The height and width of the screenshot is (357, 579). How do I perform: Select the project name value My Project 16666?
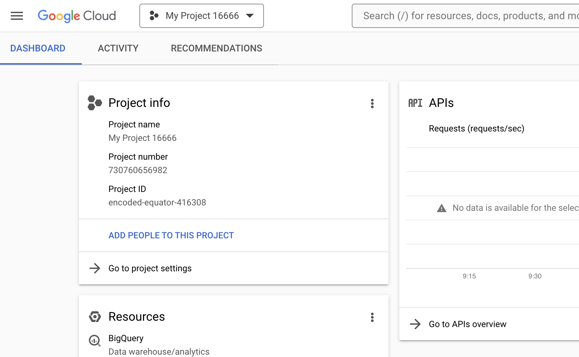(x=142, y=138)
